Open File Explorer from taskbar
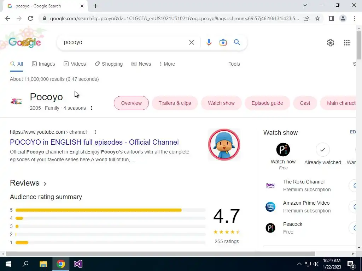The image size is (362, 271). point(43,264)
